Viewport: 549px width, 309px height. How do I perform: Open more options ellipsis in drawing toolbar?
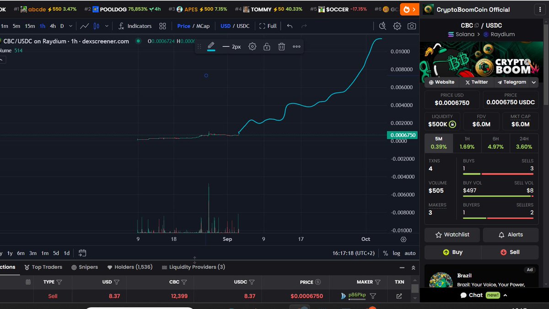coord(296,46)
